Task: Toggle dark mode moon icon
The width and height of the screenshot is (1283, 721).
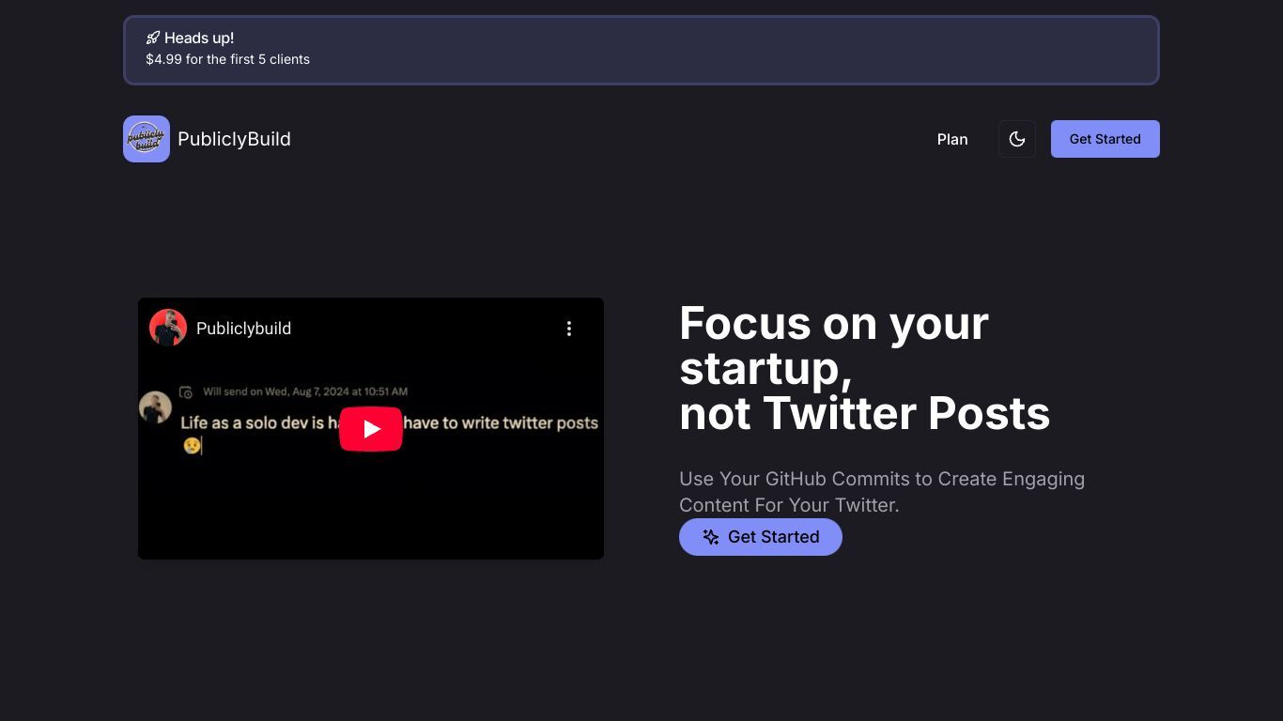Action: [x=1017, y=139]
